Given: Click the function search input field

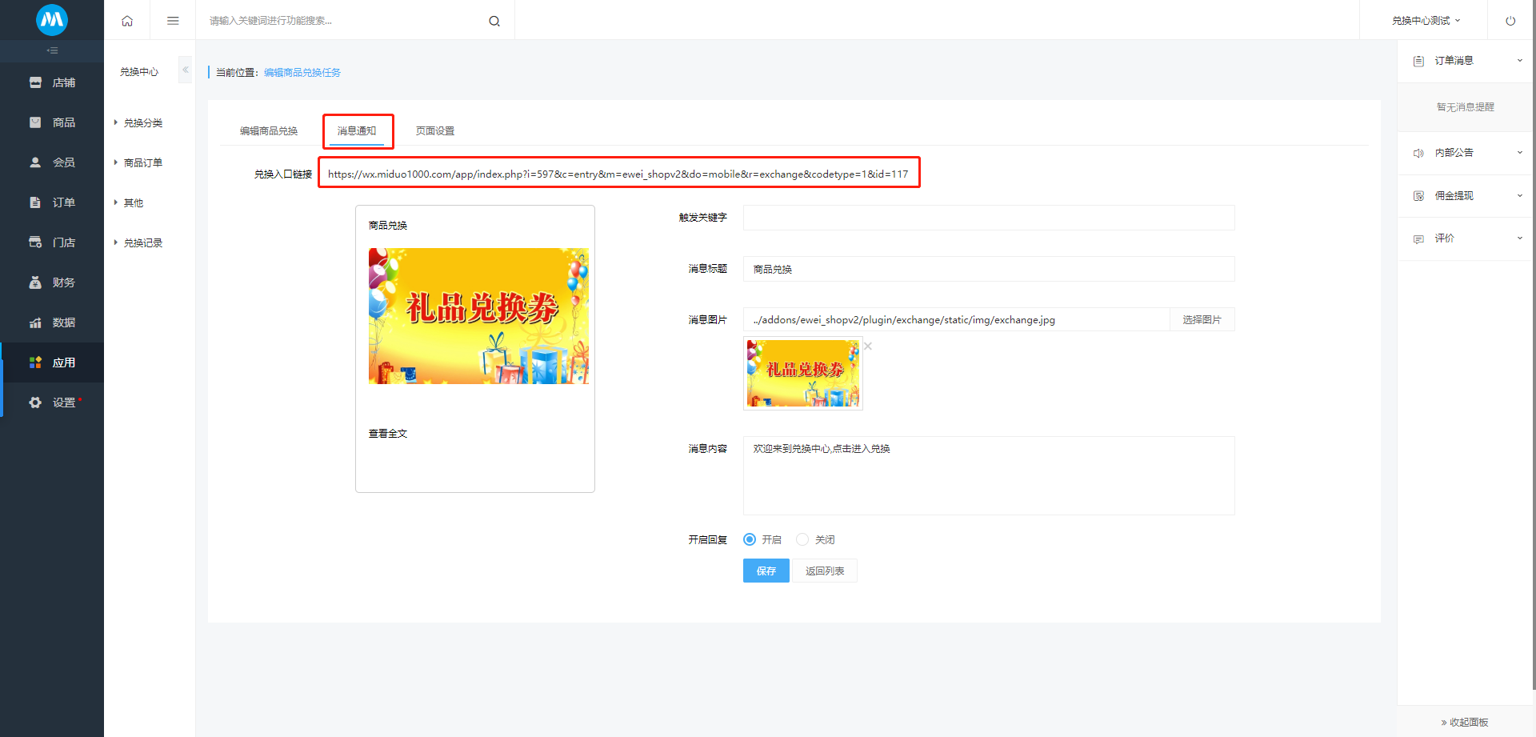Looking at the screenshot, I should tap(344, 21).
